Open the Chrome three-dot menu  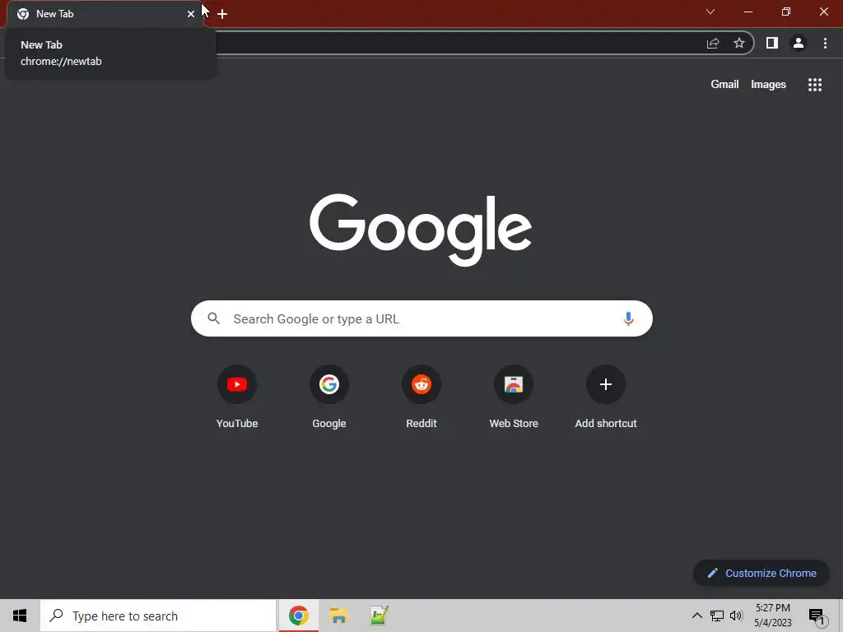tap(825, 43)
